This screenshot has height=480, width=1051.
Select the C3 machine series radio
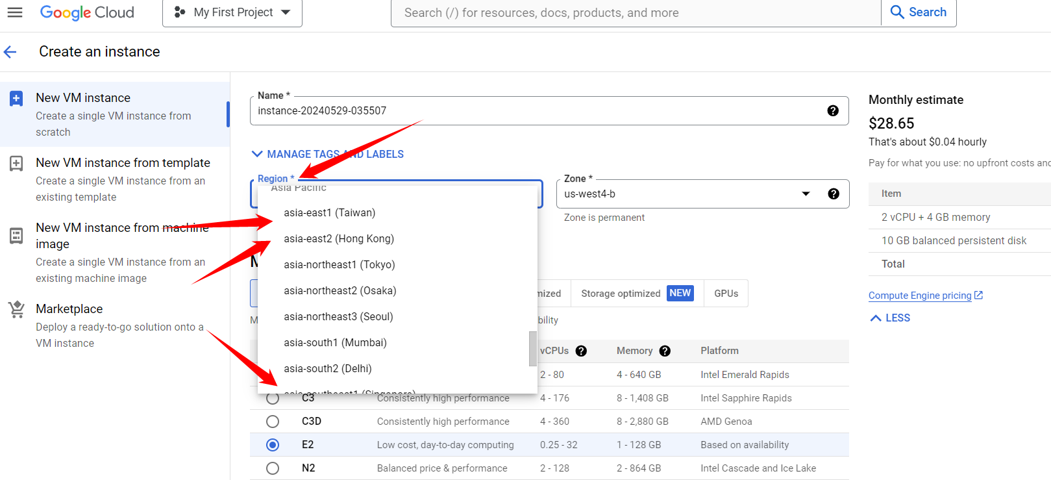(x=273, y=398)
